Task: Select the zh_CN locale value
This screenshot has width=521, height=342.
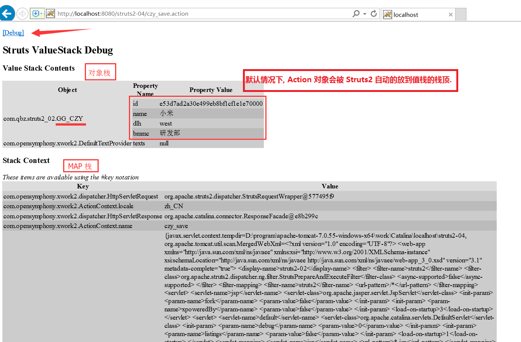Action: [174, 206]
